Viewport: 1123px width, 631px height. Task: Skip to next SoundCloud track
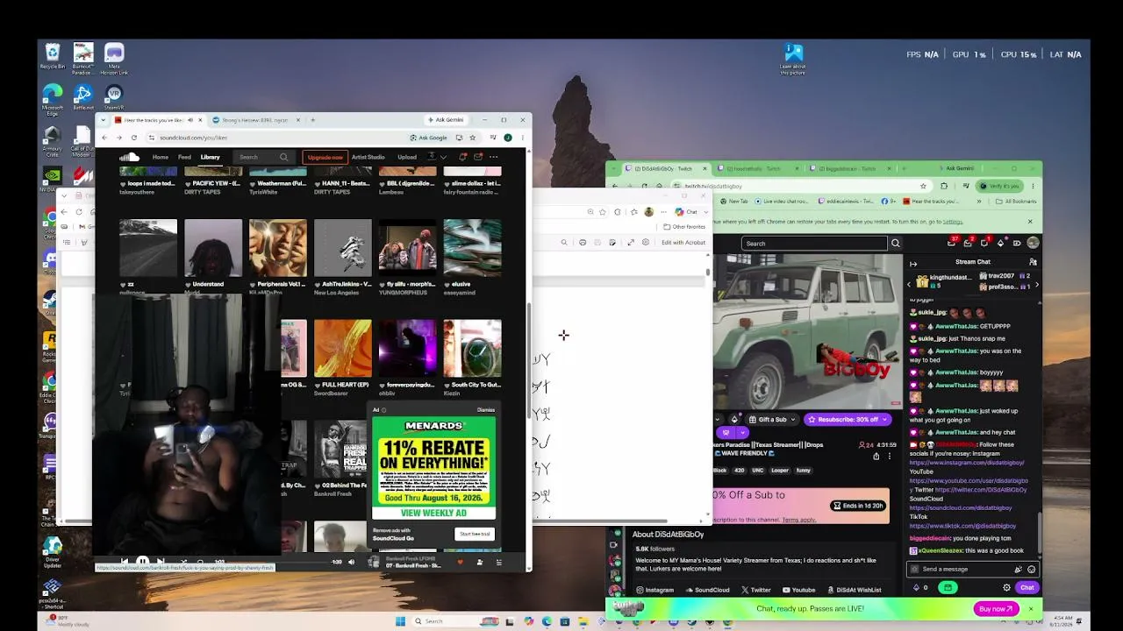click(x=161, y=562)
